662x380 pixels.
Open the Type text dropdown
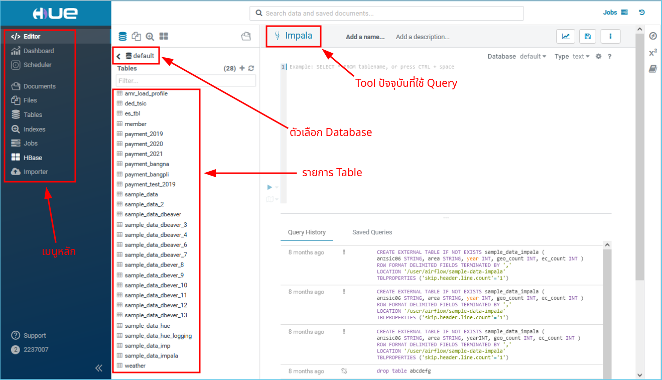[x=581, y=57]
